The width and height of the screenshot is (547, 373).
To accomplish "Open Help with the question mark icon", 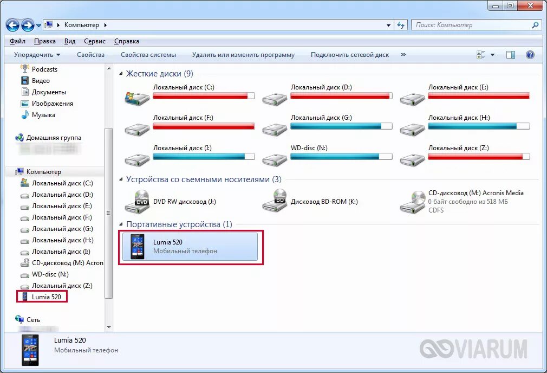I will [x=530, y=55].
